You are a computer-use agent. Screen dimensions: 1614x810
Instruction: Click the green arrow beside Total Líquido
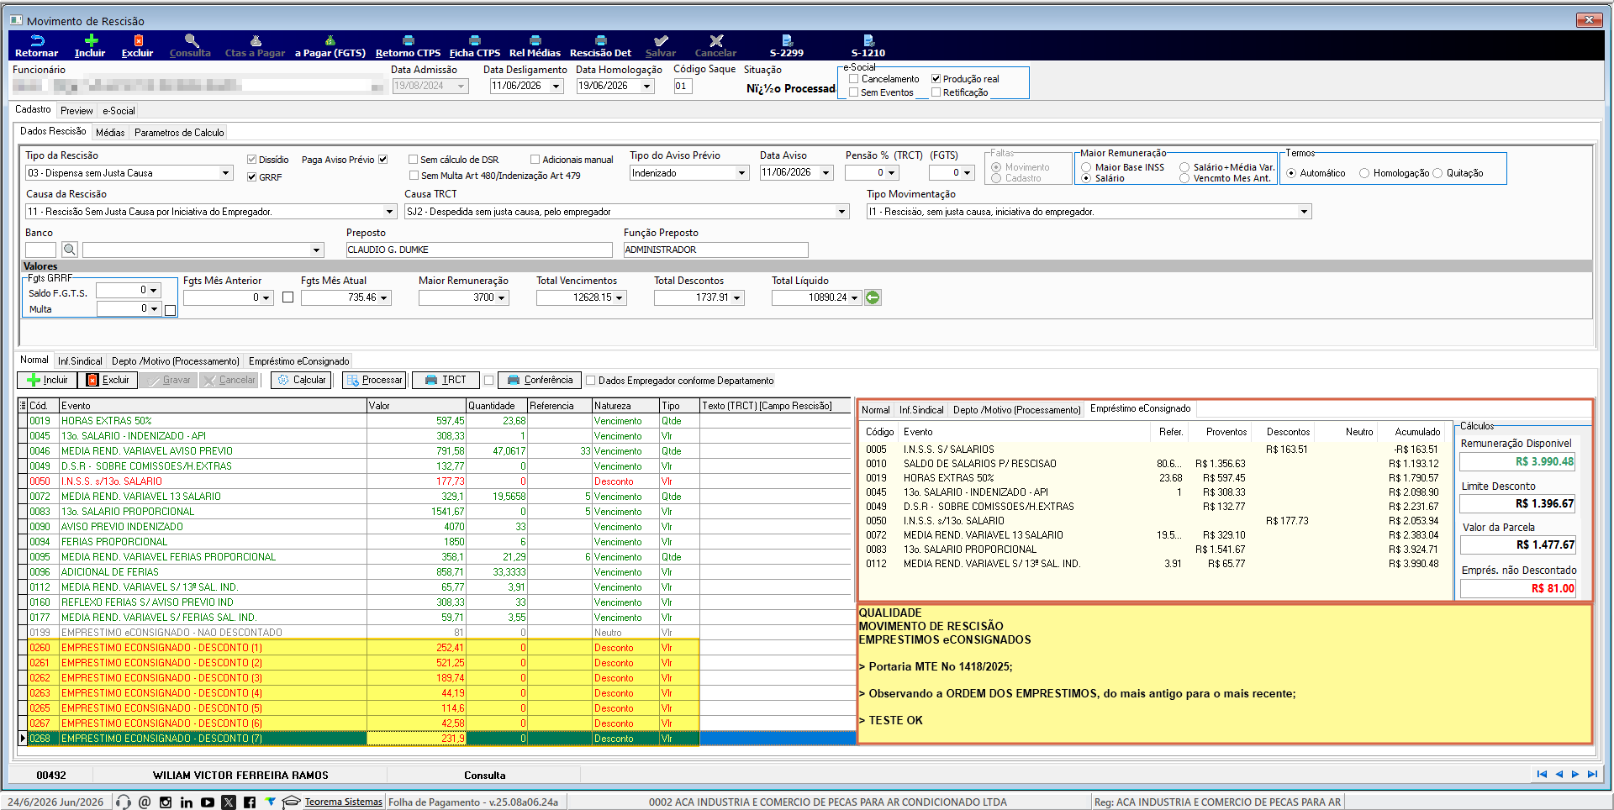tap(873, 297)
